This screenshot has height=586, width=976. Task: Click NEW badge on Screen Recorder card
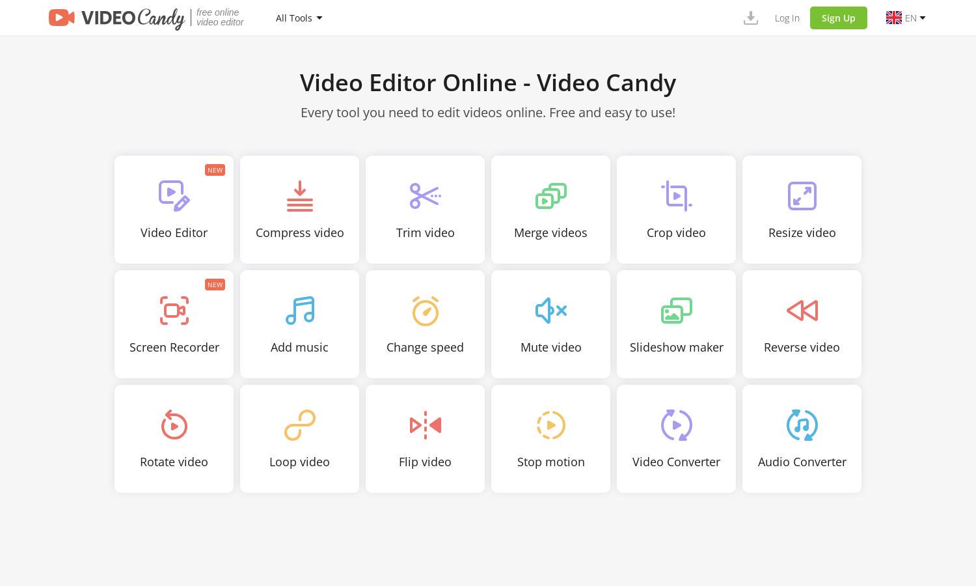215,285
